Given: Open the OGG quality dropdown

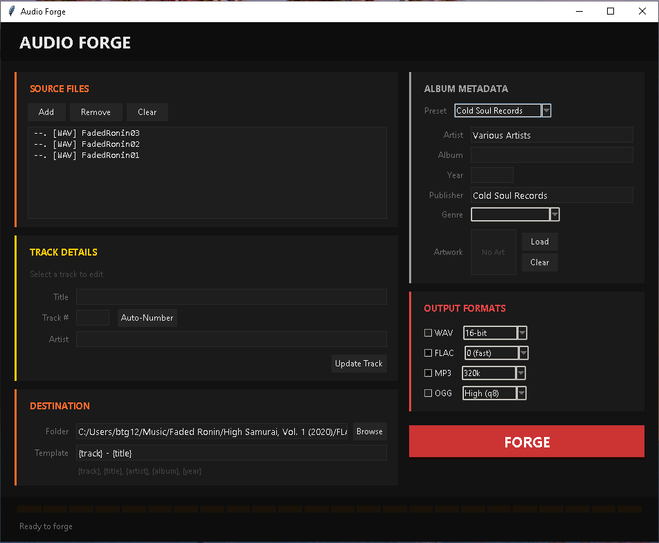Looking at the screenshot, I should (521, 393).
